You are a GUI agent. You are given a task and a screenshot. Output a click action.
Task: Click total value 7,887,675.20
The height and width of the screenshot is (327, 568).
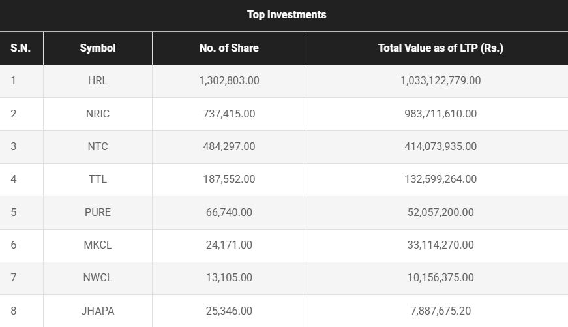pyautogui.click(x=440, y=311)
